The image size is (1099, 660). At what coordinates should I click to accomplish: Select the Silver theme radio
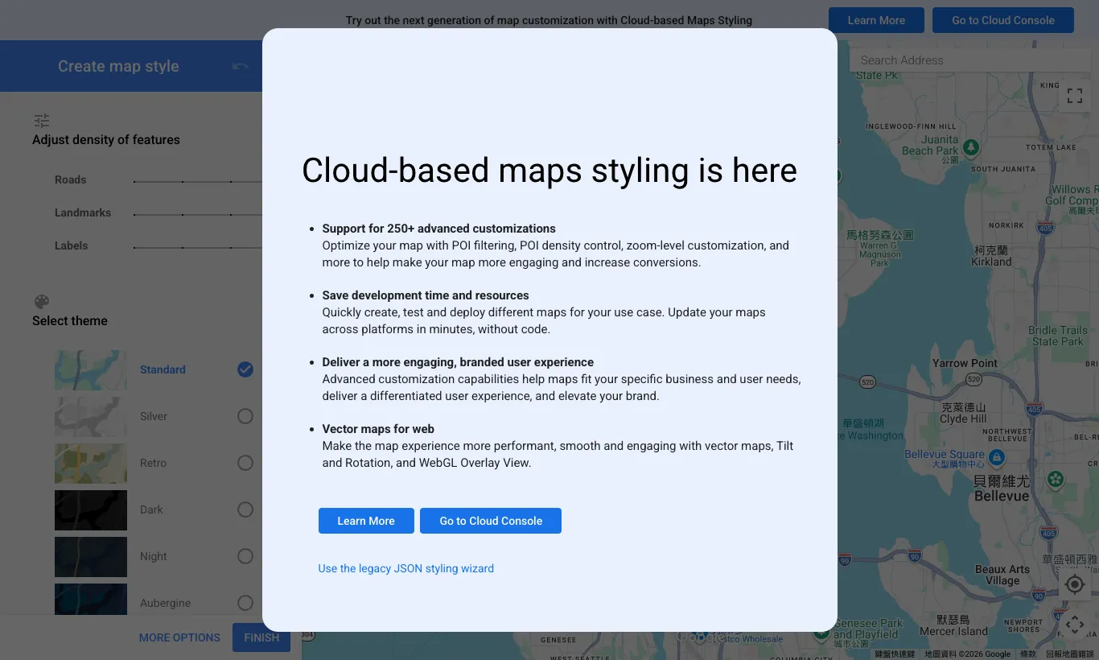pos(245,416)
